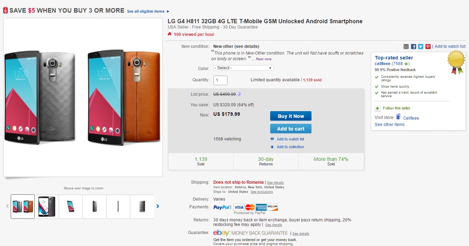Image resolution: width=469 pixels, height=246 pixels.
Task: Expand See all eligible items arrow
Action: [168, 12]
